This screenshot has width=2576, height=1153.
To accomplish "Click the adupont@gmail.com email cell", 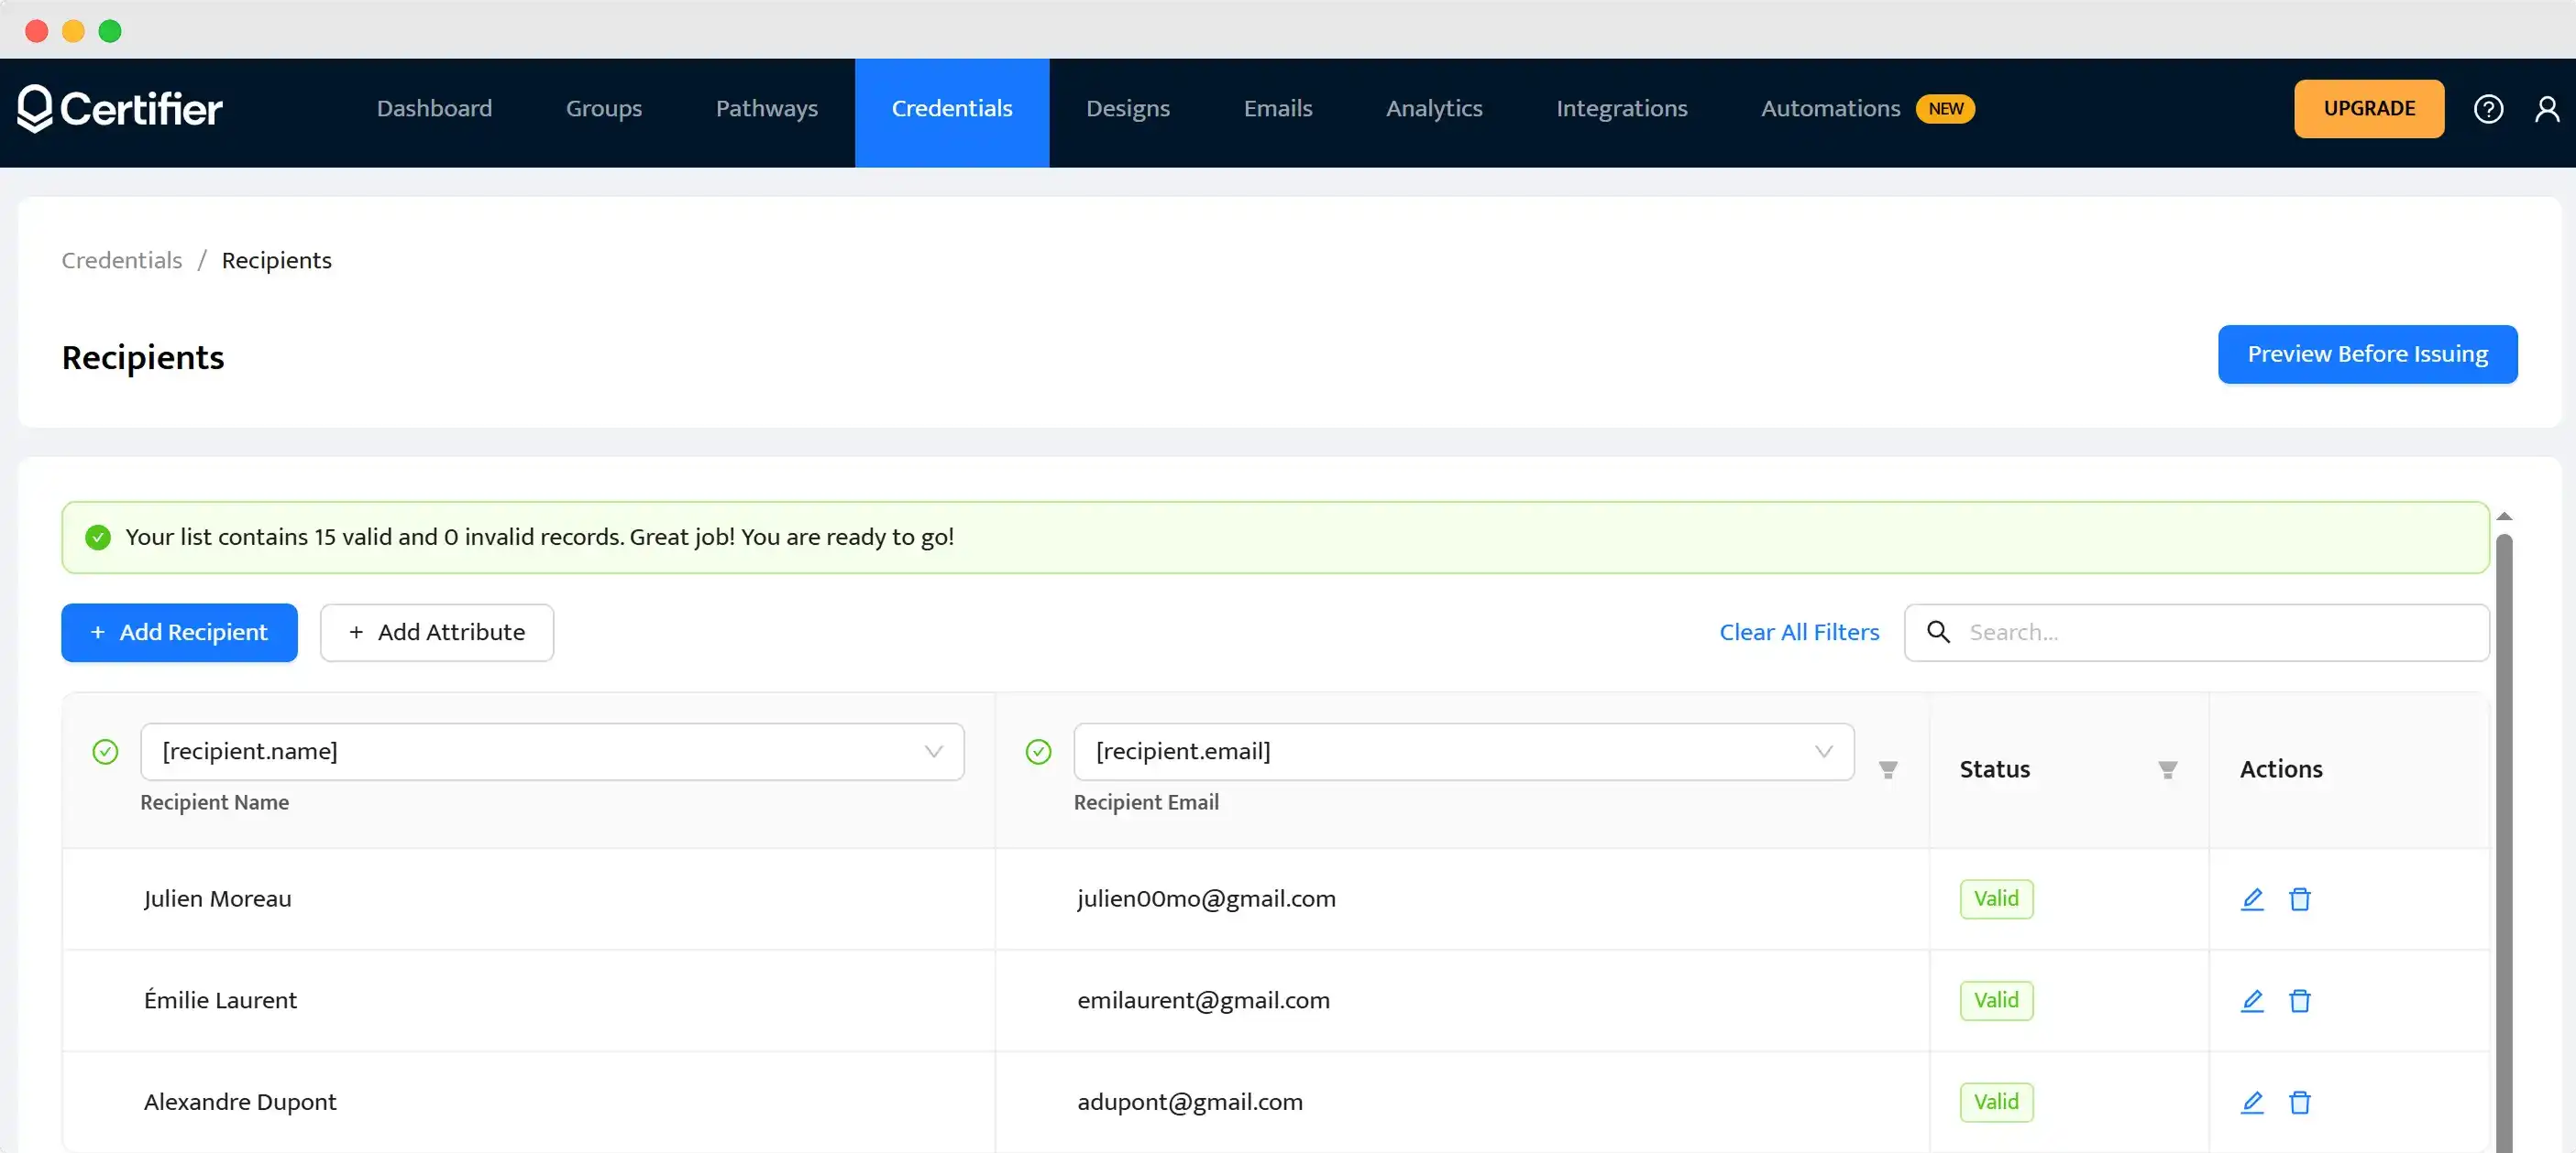I will tap(1462, 1102).
